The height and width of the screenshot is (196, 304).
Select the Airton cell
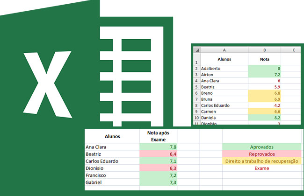tap(224, 75)
